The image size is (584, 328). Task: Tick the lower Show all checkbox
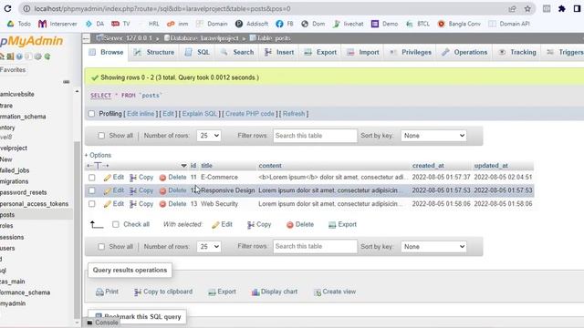point(101,247)
